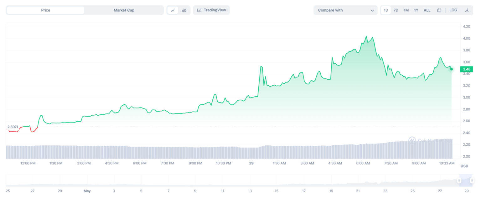Switch to candlestick chart icon
Screen dimensions: 481x201
(184, 10)
